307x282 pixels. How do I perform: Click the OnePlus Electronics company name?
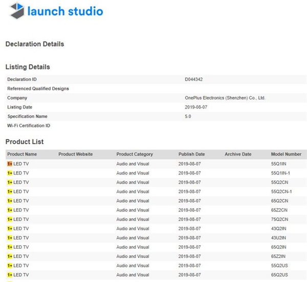click(x=225, y=98)
